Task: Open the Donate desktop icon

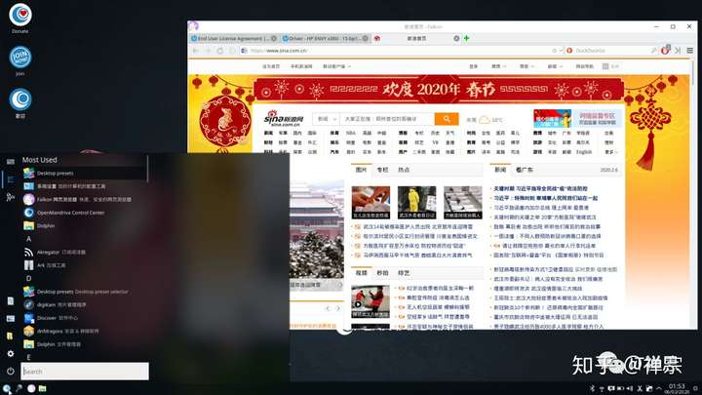Action: click(x=20, y=18)
